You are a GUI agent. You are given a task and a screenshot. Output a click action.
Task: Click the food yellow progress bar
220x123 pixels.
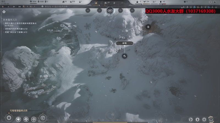(x=146, y=4)
